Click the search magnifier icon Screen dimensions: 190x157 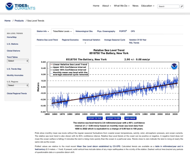click(x=182, y=6)
